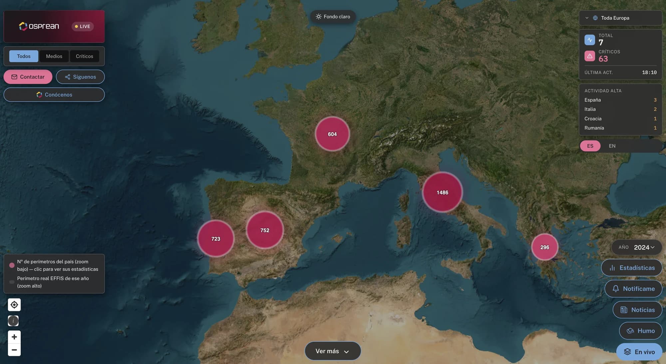
Task: Switch language to EN
Action: point(612,146)
